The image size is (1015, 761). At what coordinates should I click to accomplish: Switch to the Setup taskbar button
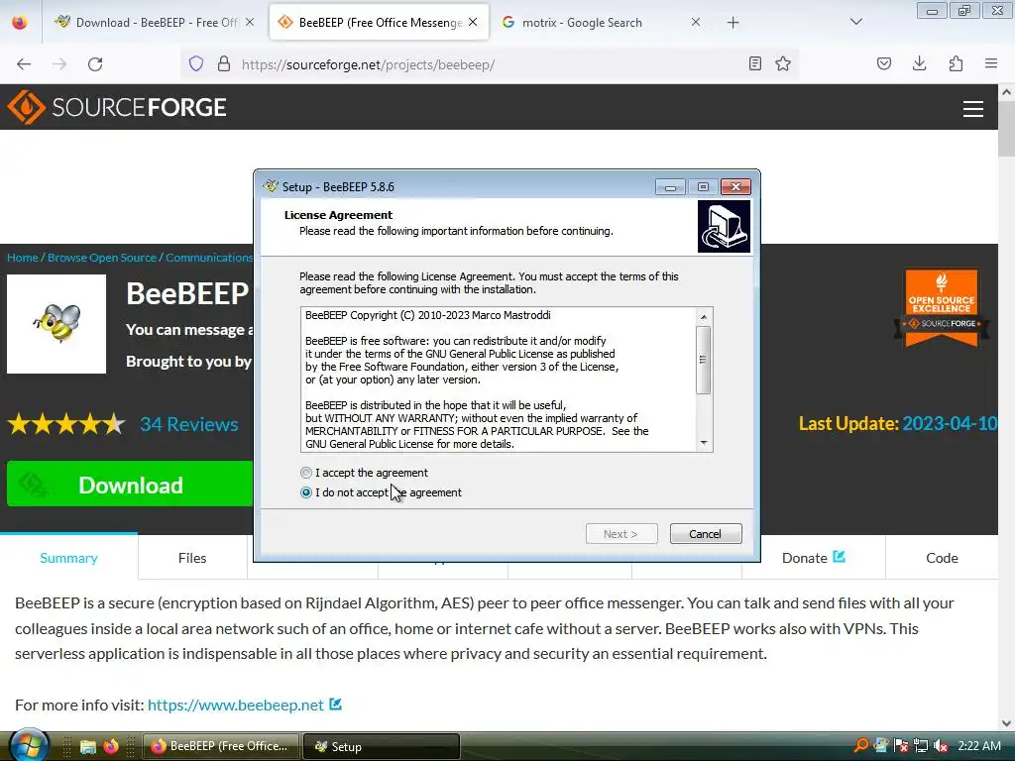pos(382,746)
